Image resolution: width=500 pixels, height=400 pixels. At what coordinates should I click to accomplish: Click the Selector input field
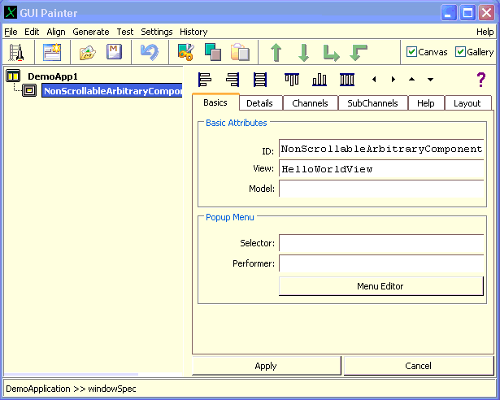381,243
